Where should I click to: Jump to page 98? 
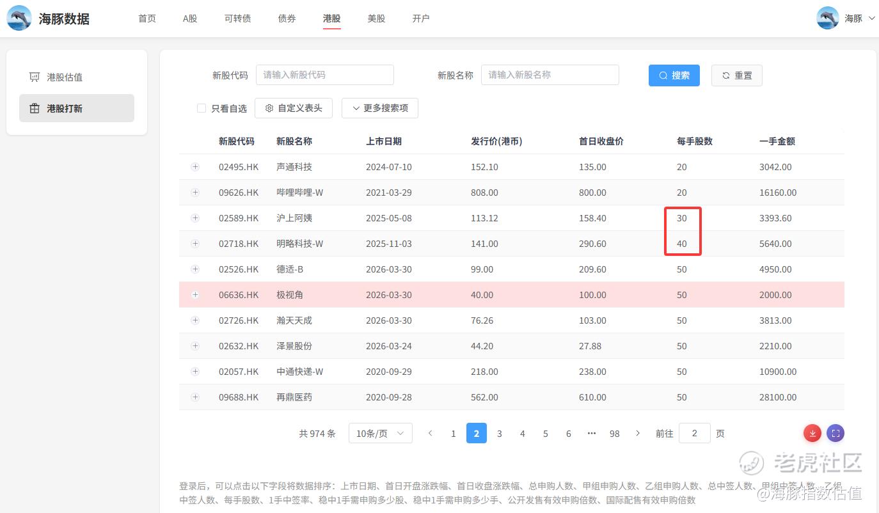tap(614, 433)
